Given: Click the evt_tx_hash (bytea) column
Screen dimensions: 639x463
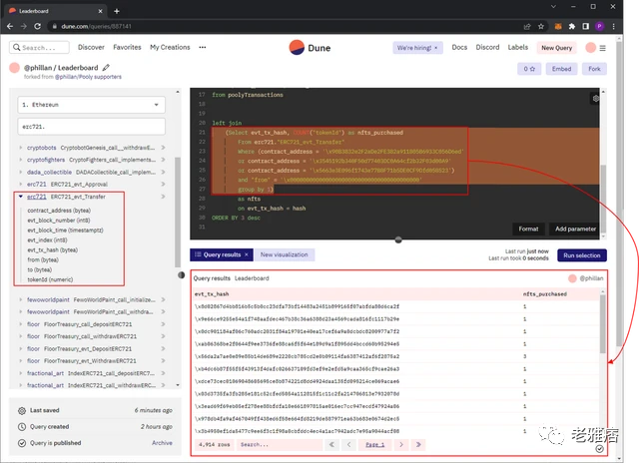Looking at the screenshot, I should pos(53,250).
